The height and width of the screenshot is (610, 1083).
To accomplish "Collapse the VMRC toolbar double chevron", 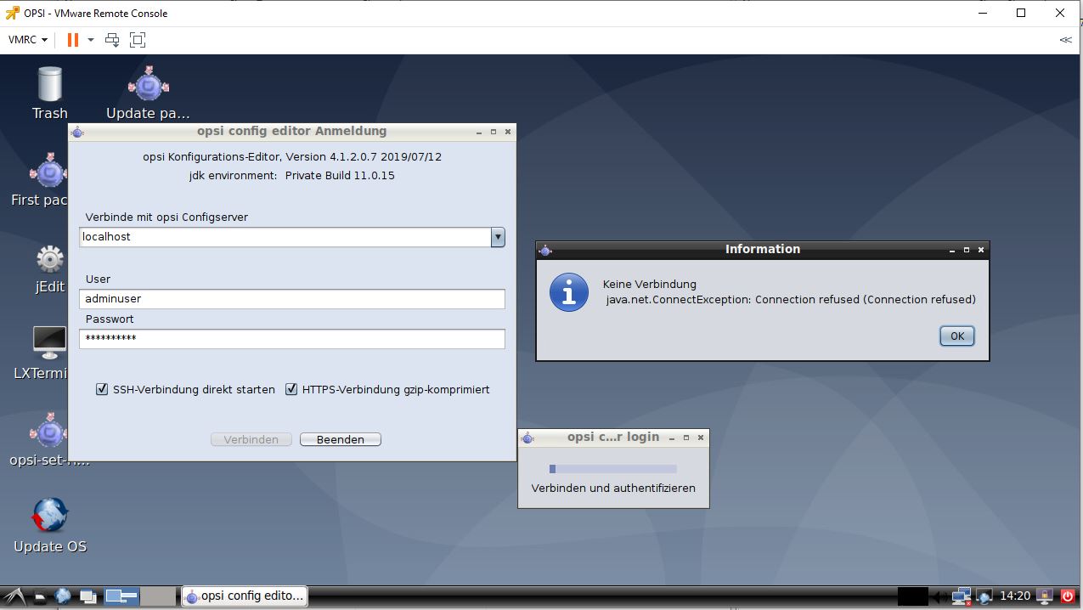I will 1065,40.
